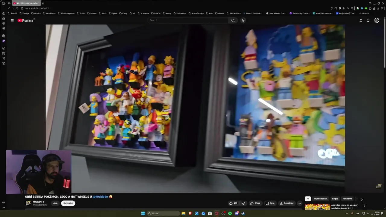Open the @90skiddo channel link in title
386x217 pixels.
pos(100,197)
